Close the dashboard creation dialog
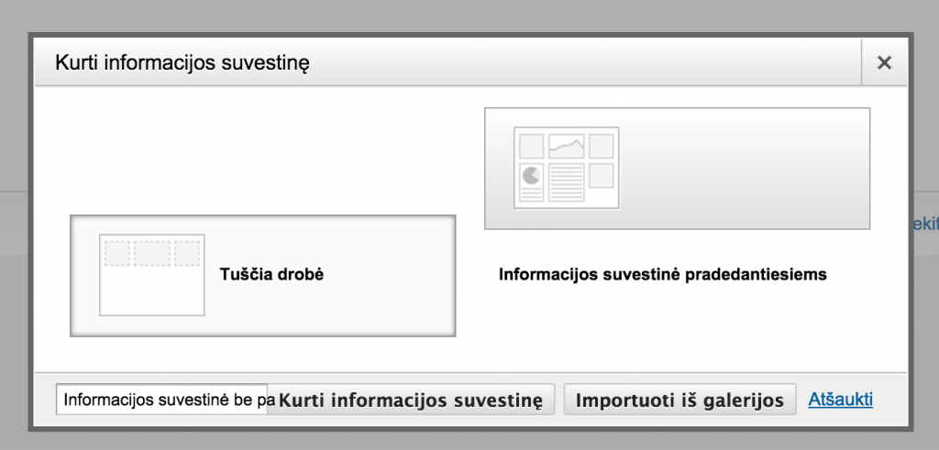Screen dimensions: 939x450 (x=884, y=62)
